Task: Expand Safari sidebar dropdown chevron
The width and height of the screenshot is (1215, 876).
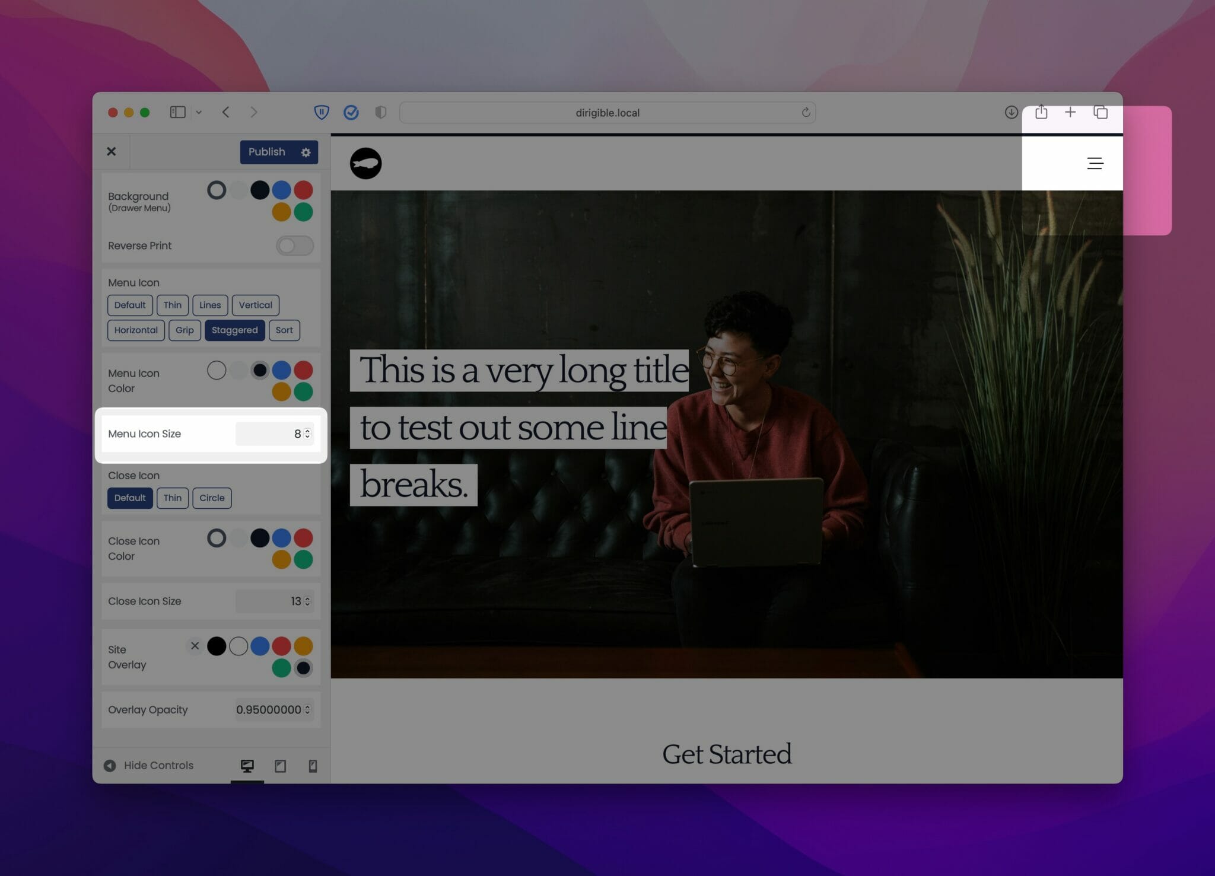Action: pyautogui.click(x=199, y=113)
